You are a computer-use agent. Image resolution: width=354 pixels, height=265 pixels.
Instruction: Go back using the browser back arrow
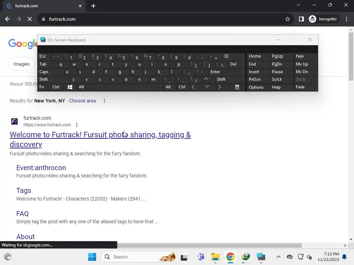[x=8, y=19]
